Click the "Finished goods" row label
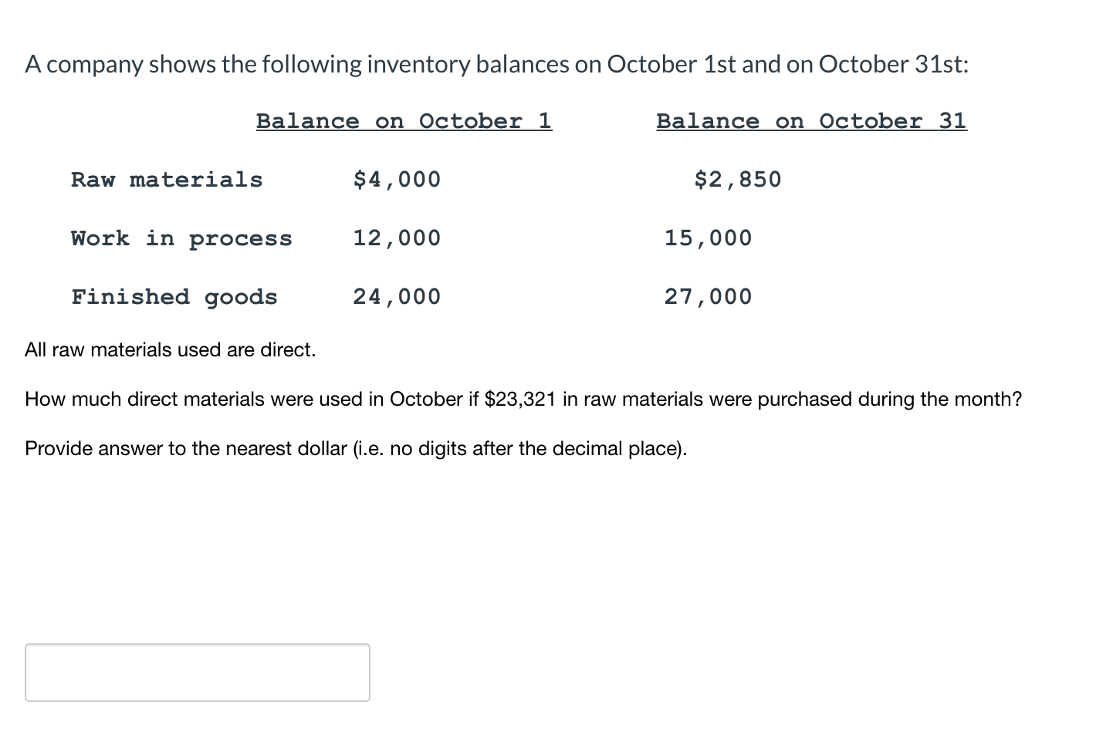 coord(174,296)
